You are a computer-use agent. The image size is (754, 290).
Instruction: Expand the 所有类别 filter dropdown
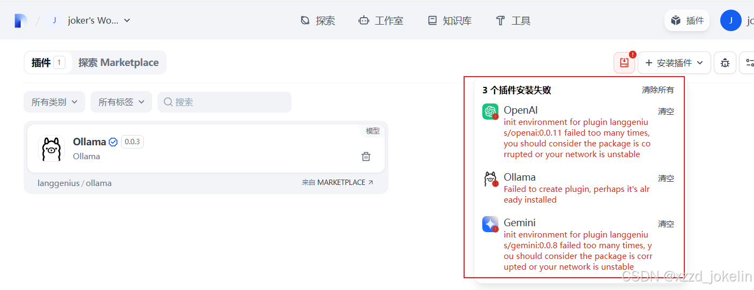click(54, 102)
